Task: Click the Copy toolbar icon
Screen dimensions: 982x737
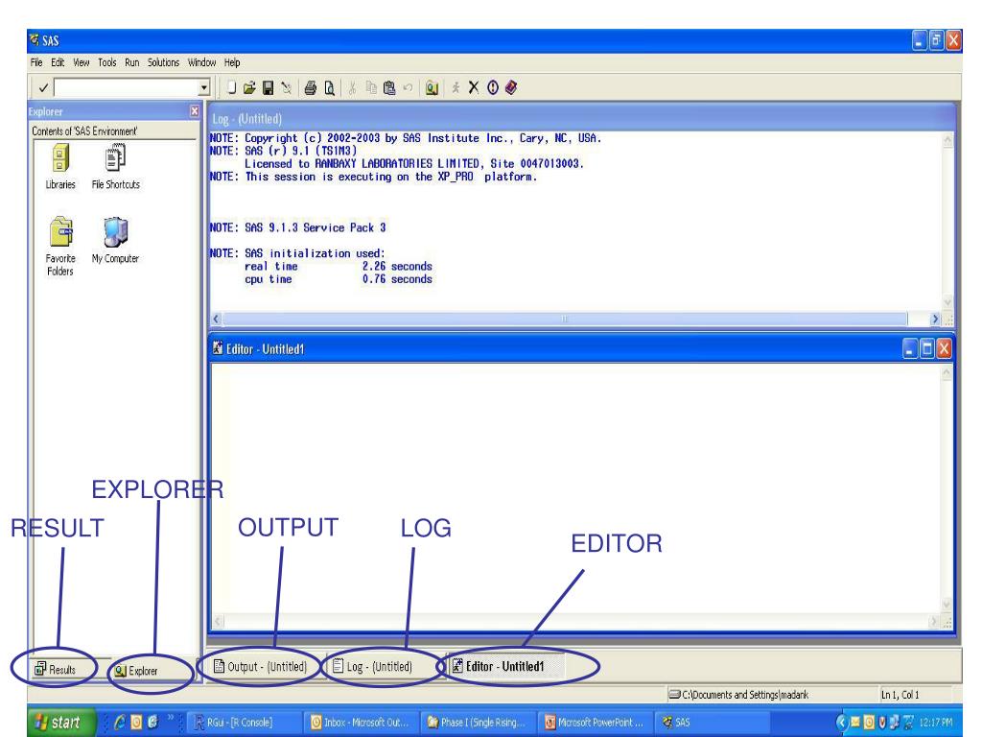Action: point(371,87)
